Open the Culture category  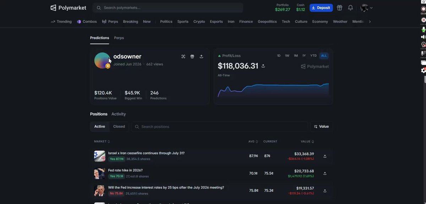[x=301, y=22]
